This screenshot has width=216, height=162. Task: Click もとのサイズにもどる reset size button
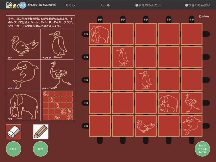(x=201, y=149)
